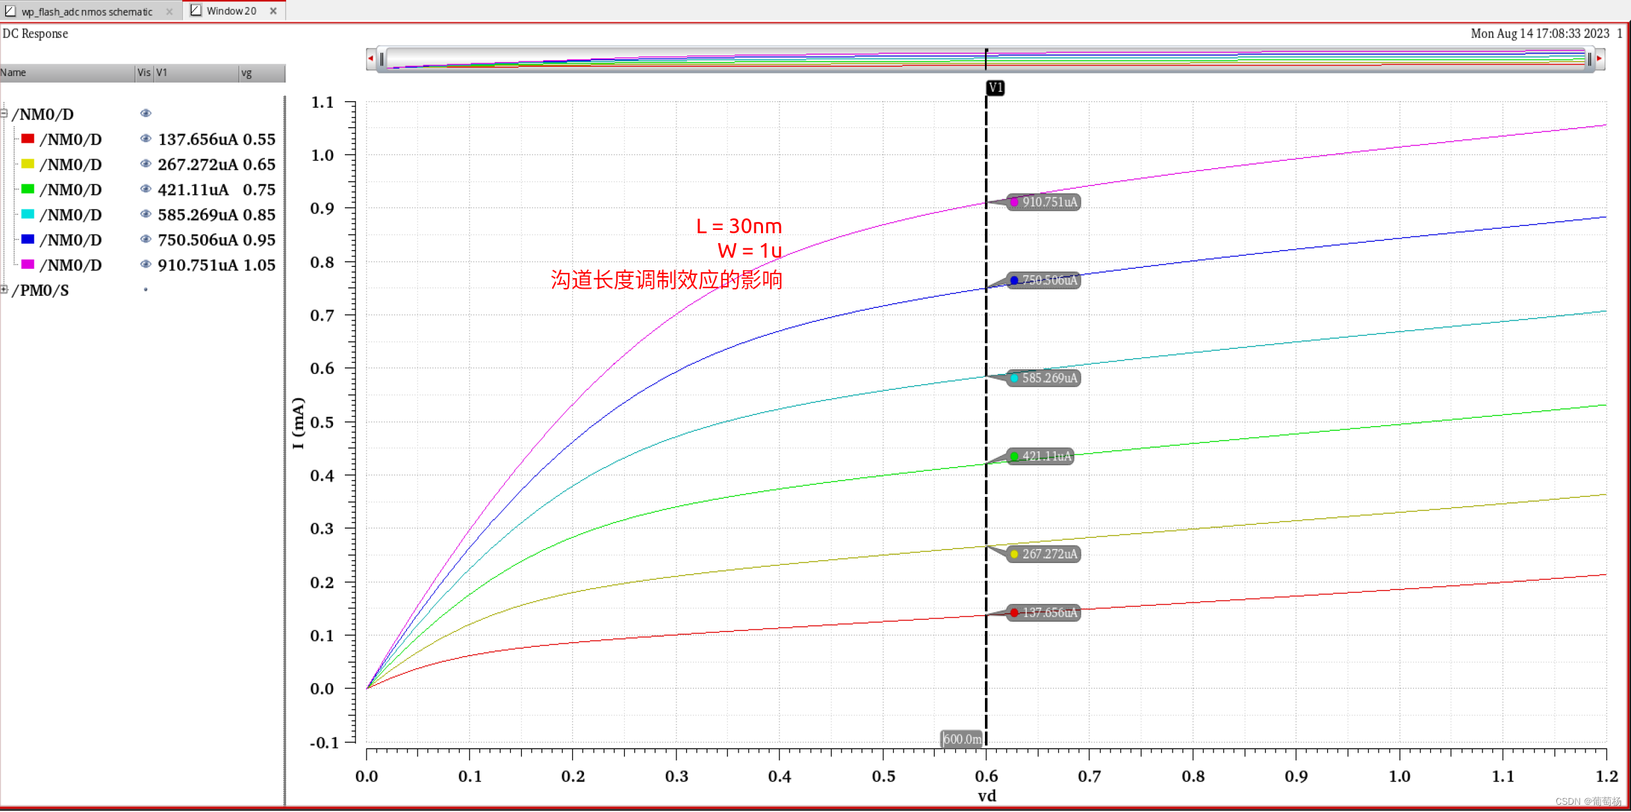Toggle eye icon of green 421.11uA trace
The height and width of the screenshot is (812, 1631).
[x=145, y=189]
